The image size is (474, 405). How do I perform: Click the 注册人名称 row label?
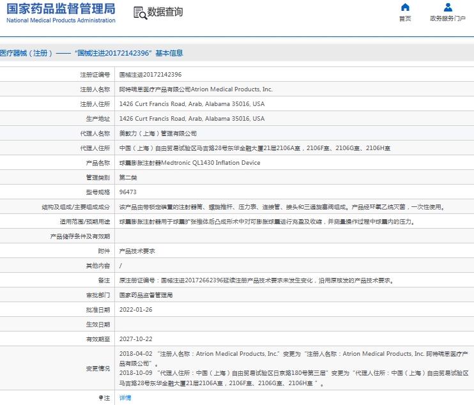95,89
